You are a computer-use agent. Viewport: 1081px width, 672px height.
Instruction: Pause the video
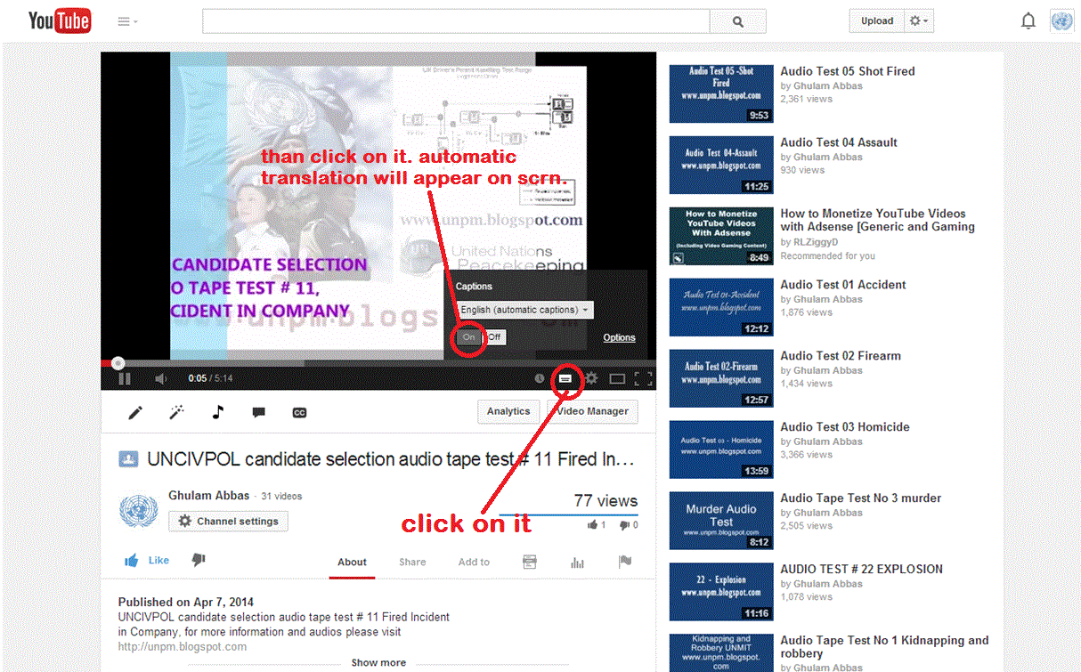pyautogui.click(x=124, y=378)
